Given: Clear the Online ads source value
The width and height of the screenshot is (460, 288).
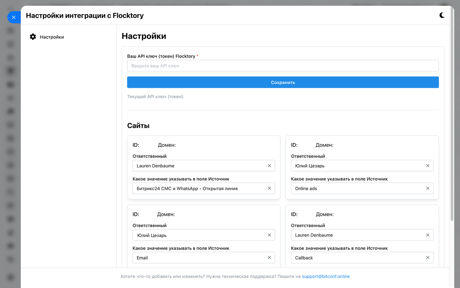Looking at the screenshot, I should click(428, 189).
